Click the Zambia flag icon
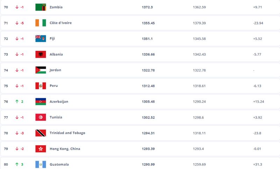This screenshot has height=169, width=280. [41, 7]
